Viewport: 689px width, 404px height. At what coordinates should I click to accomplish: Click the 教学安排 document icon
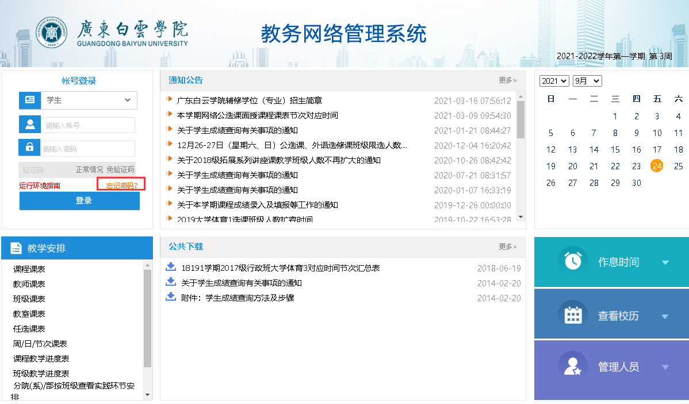coord(16,248)
